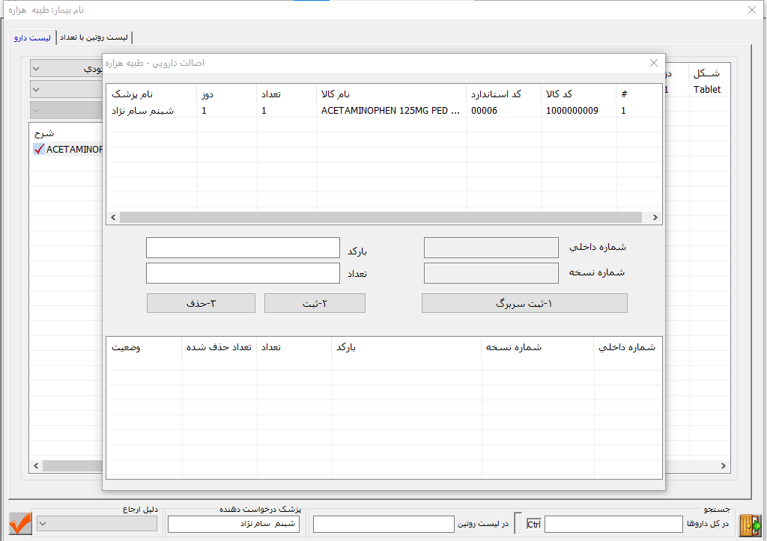Click the exit door icon

click(x=748, y=523)
